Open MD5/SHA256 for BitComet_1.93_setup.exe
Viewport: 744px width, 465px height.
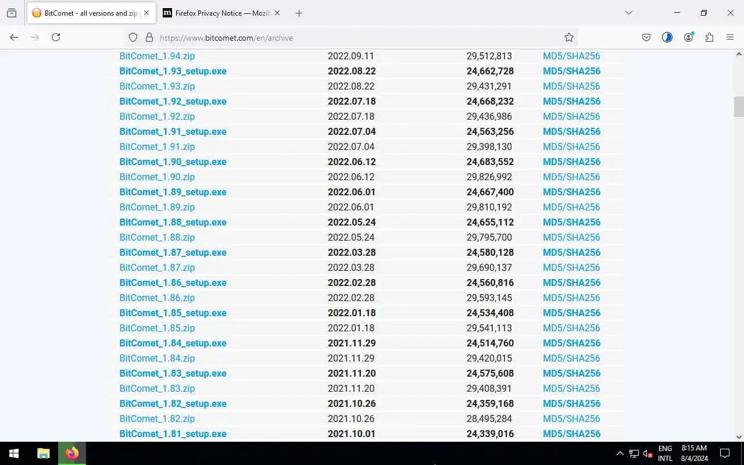point(571,71)
